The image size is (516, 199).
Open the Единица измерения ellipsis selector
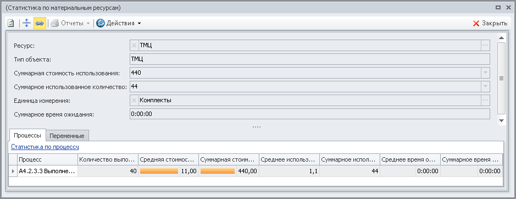485,101
